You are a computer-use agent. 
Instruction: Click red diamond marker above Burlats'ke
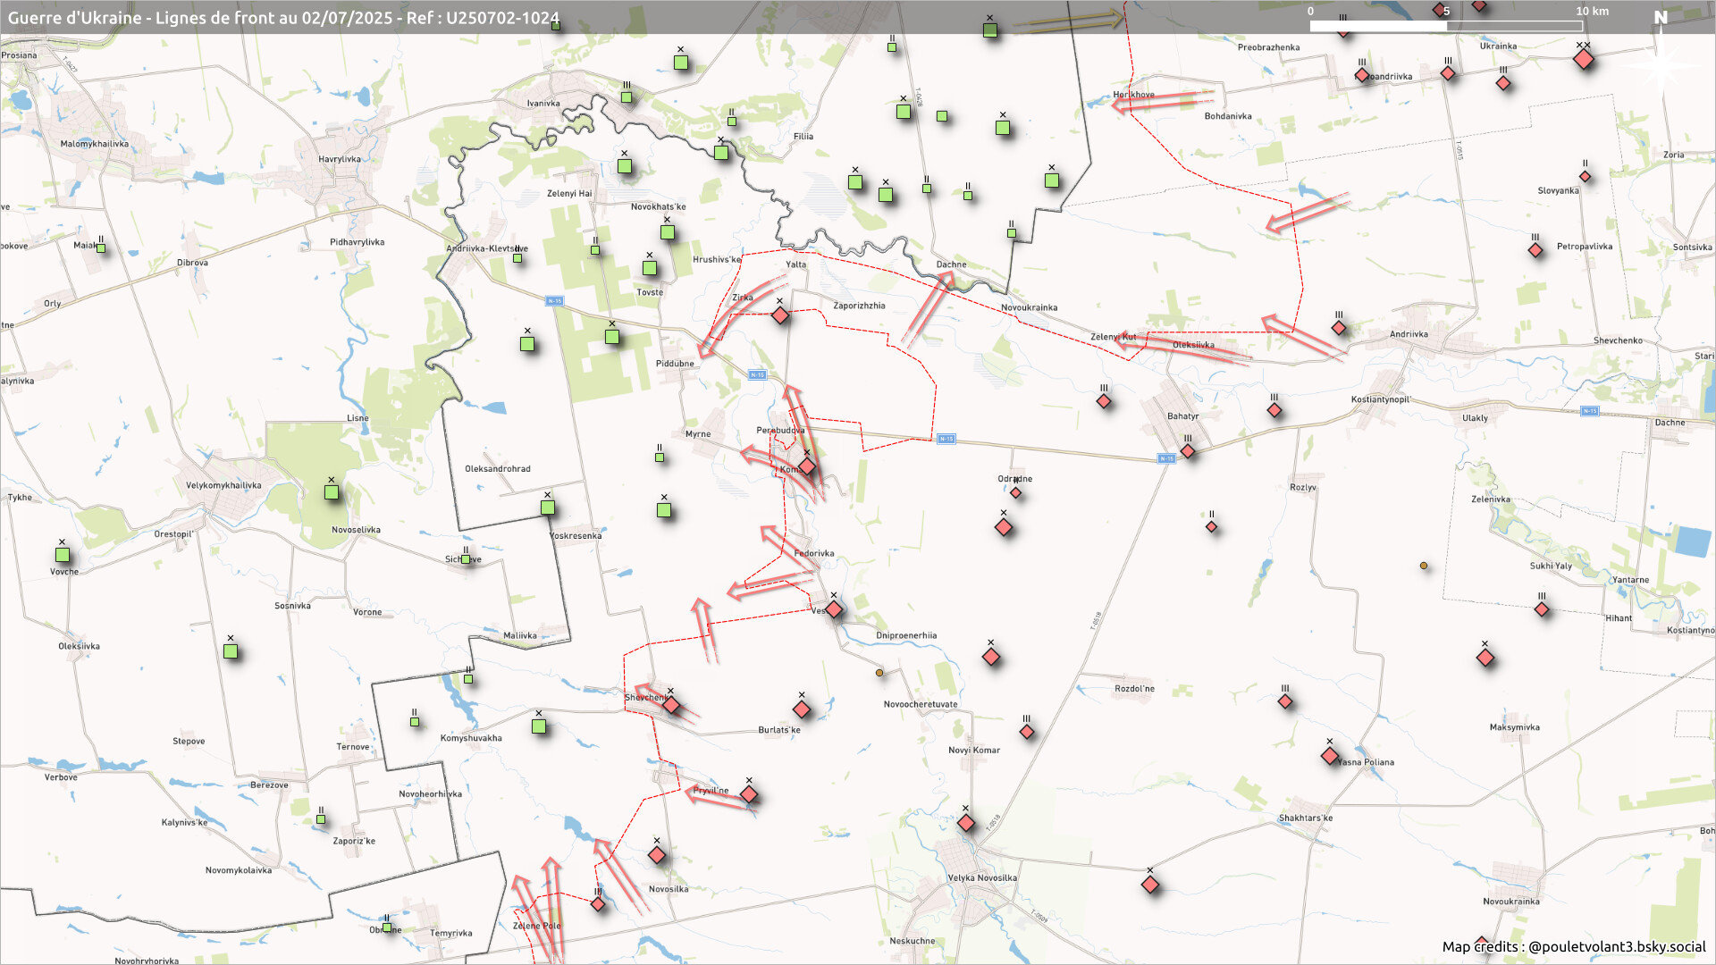(802, 709)
